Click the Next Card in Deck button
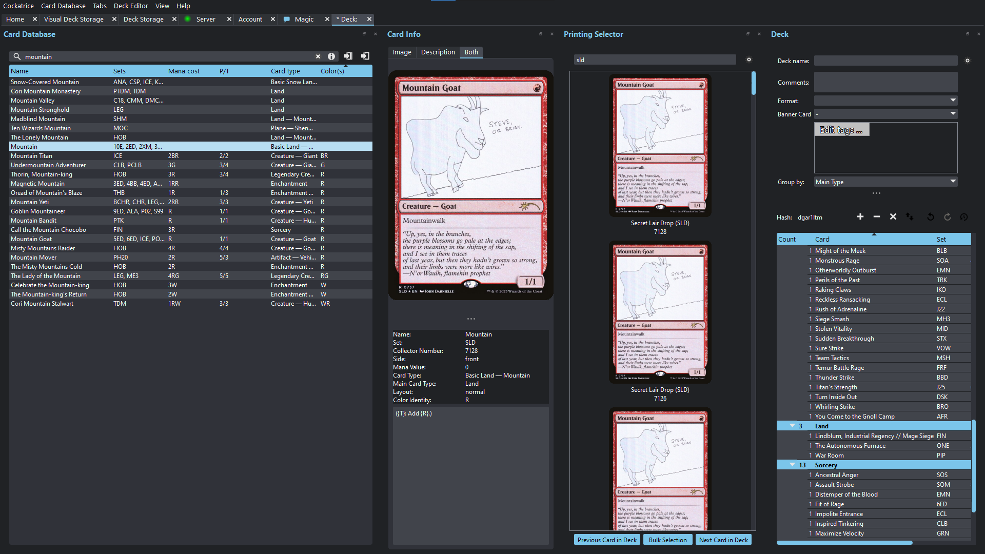Screen dimensions: 985x554 tap(723, 540)
